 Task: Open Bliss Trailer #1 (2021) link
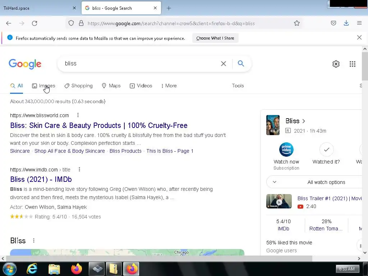pos(330,198)
